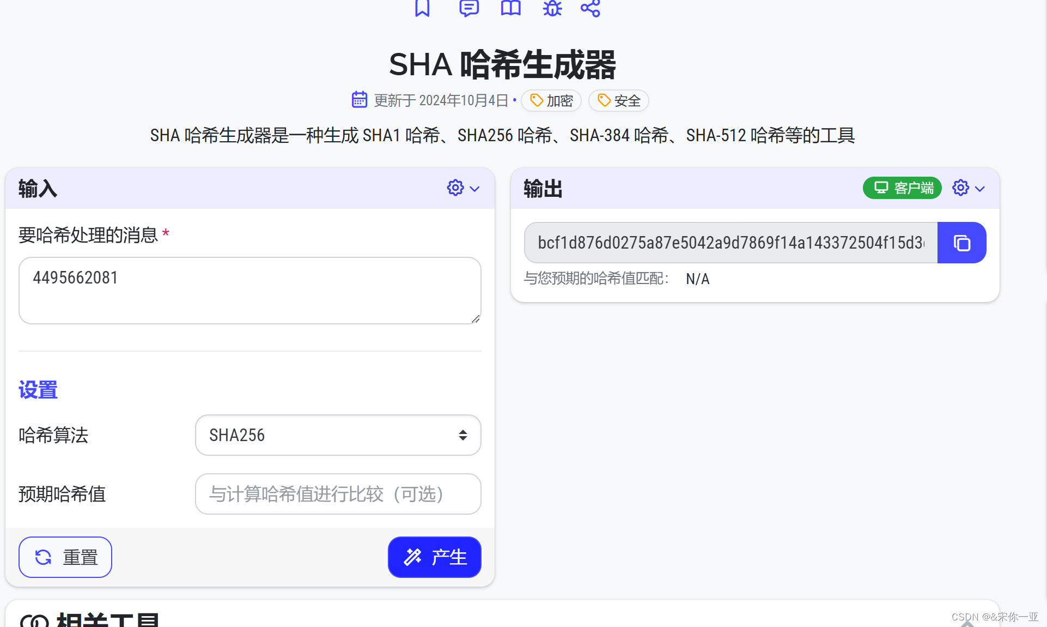Click the calendar icon beside update date
This screenshot has width=1047, height=627.
pyautogui.click(x=360, y=100)
